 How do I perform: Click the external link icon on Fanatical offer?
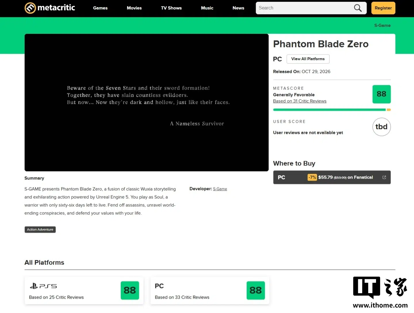point(384,177)
